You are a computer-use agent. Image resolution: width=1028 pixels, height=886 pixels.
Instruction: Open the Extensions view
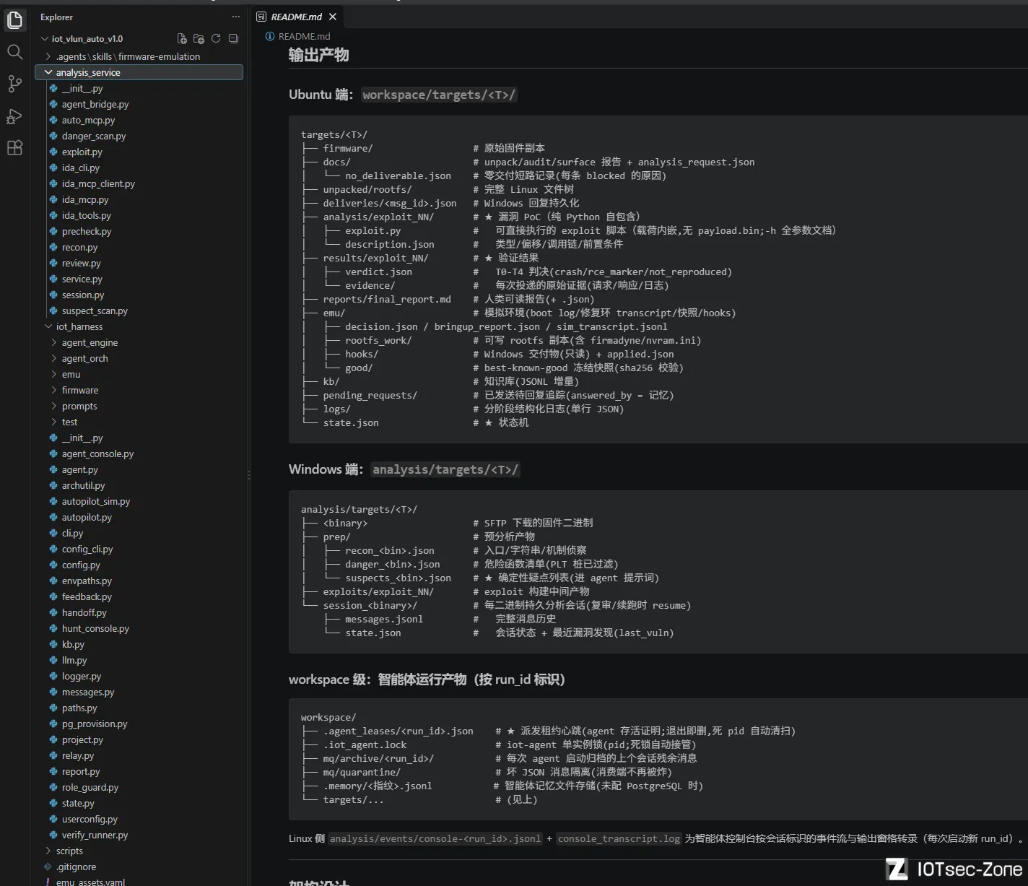(14, 148)
